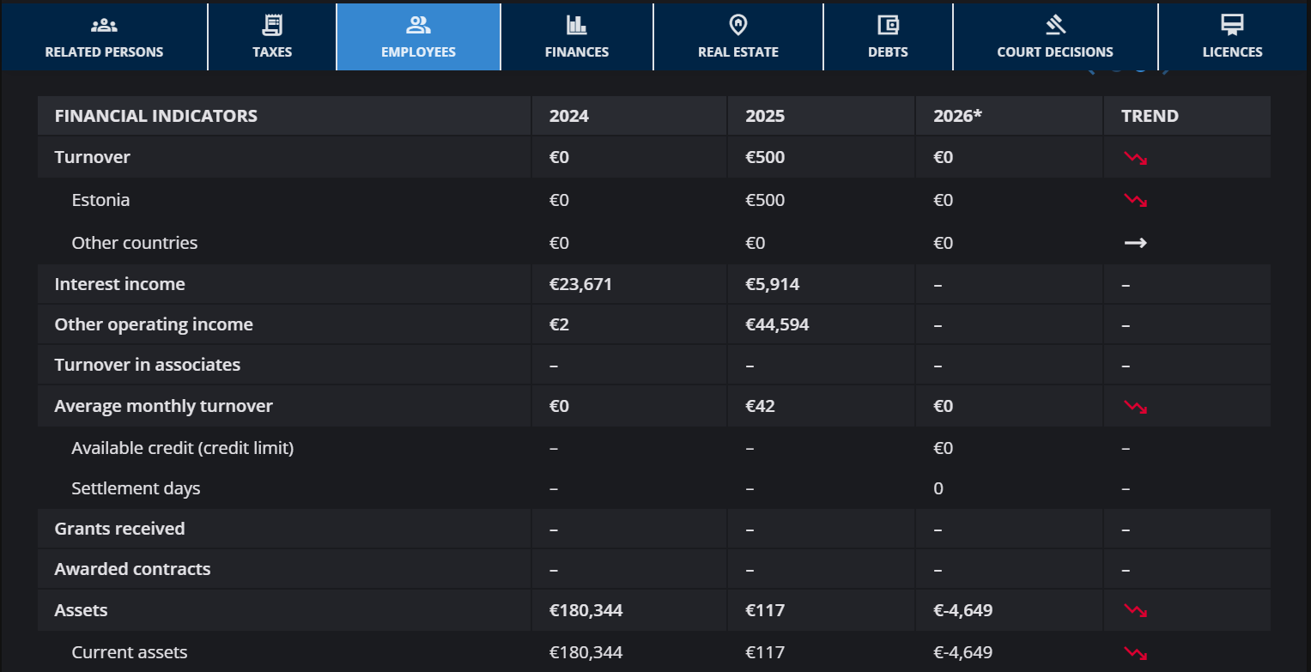Image resolution: width=1311 pixels, height=672 pixels.
Task: Click the Finances bar chart icon
Action: [576, 25]
